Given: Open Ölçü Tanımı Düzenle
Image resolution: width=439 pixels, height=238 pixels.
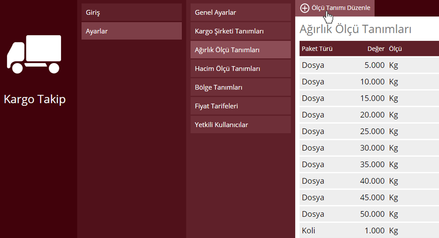Looking at the screenshot, I should (x=335, y=8).
